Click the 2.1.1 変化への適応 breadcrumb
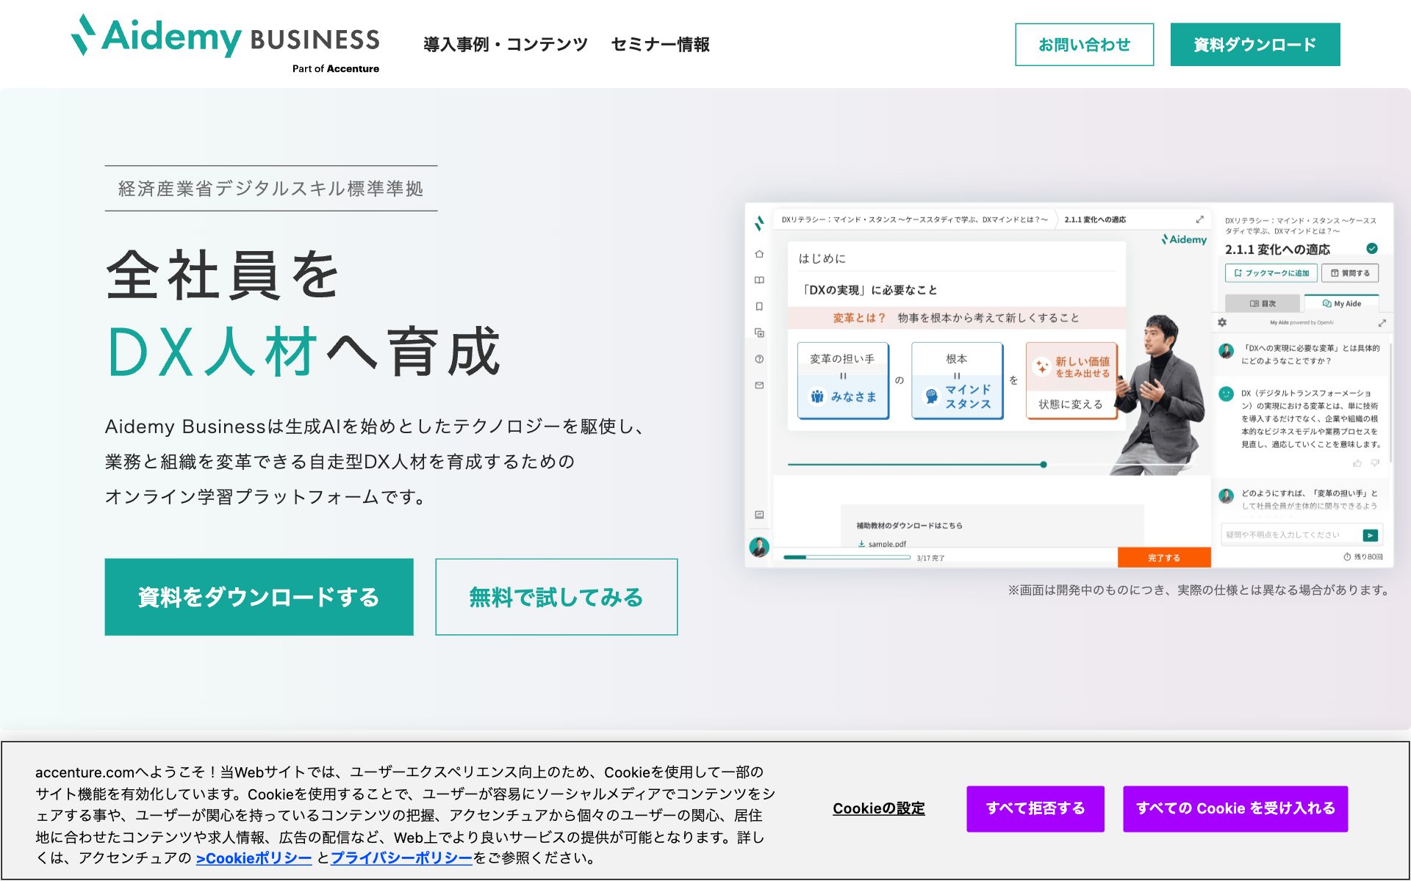 [1095, 220]
